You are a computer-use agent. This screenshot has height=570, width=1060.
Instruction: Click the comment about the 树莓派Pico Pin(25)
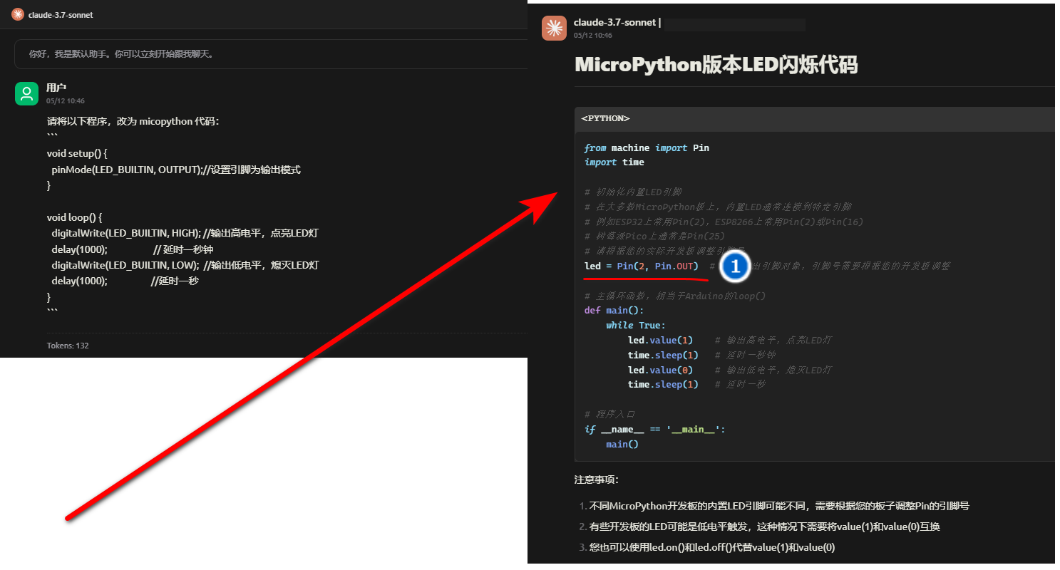tap(654, 236)
